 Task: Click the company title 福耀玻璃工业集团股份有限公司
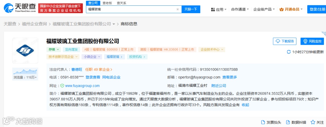(83, 41)
